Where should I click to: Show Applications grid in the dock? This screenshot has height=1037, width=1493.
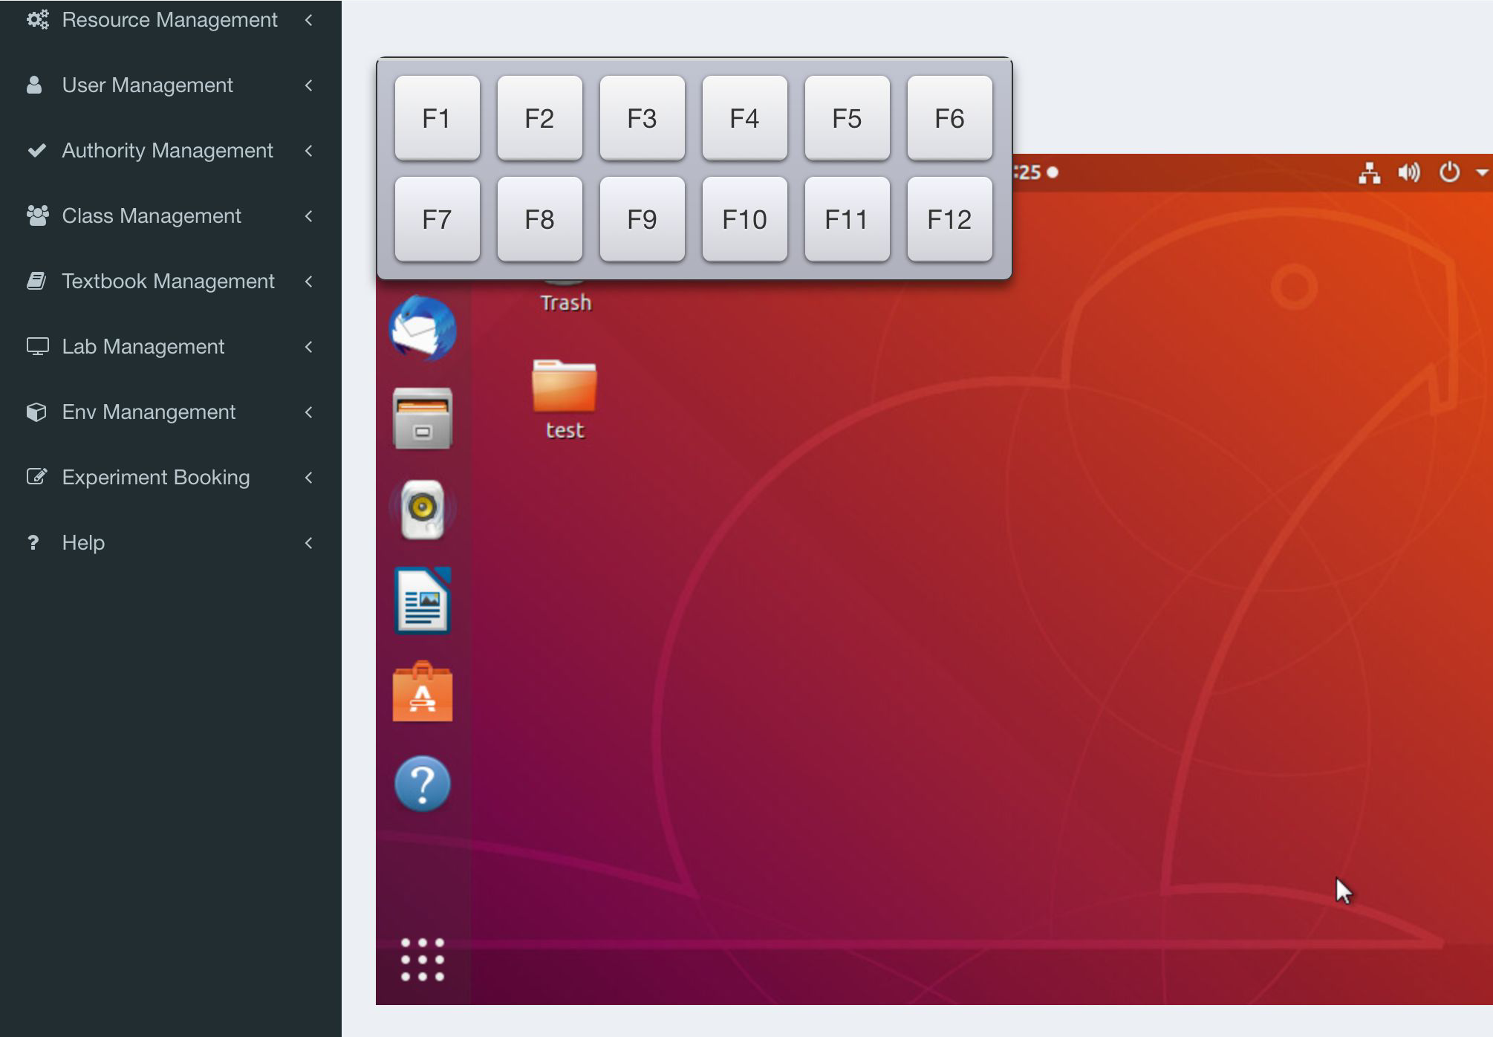point(423,959)
